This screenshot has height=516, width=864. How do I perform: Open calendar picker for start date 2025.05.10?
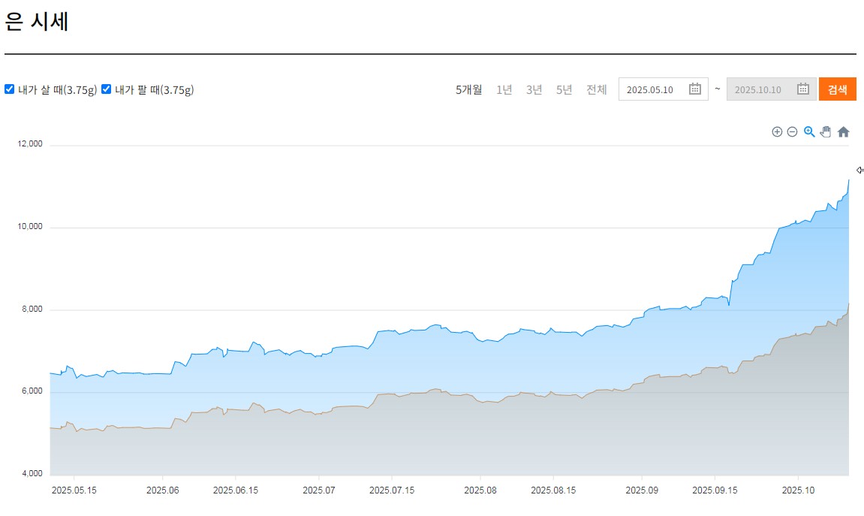[x=694, y=89]
